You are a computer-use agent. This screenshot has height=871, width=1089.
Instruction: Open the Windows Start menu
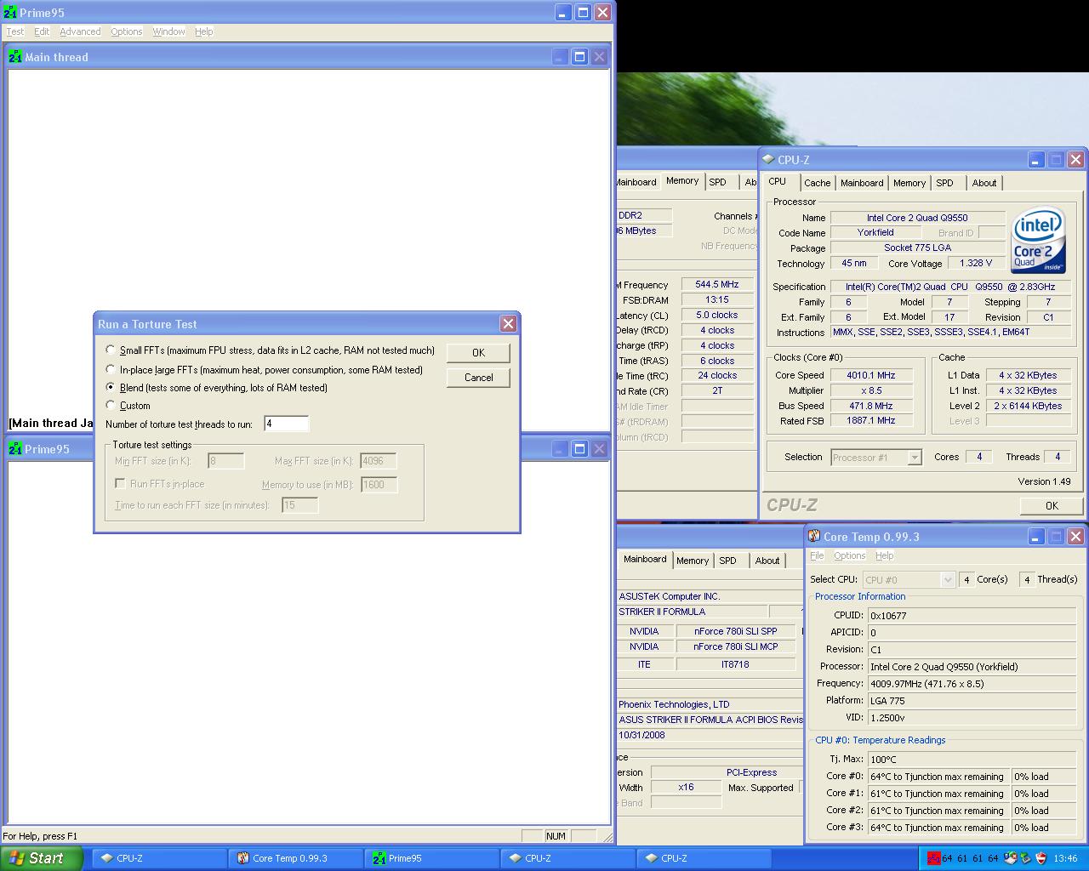41,858
